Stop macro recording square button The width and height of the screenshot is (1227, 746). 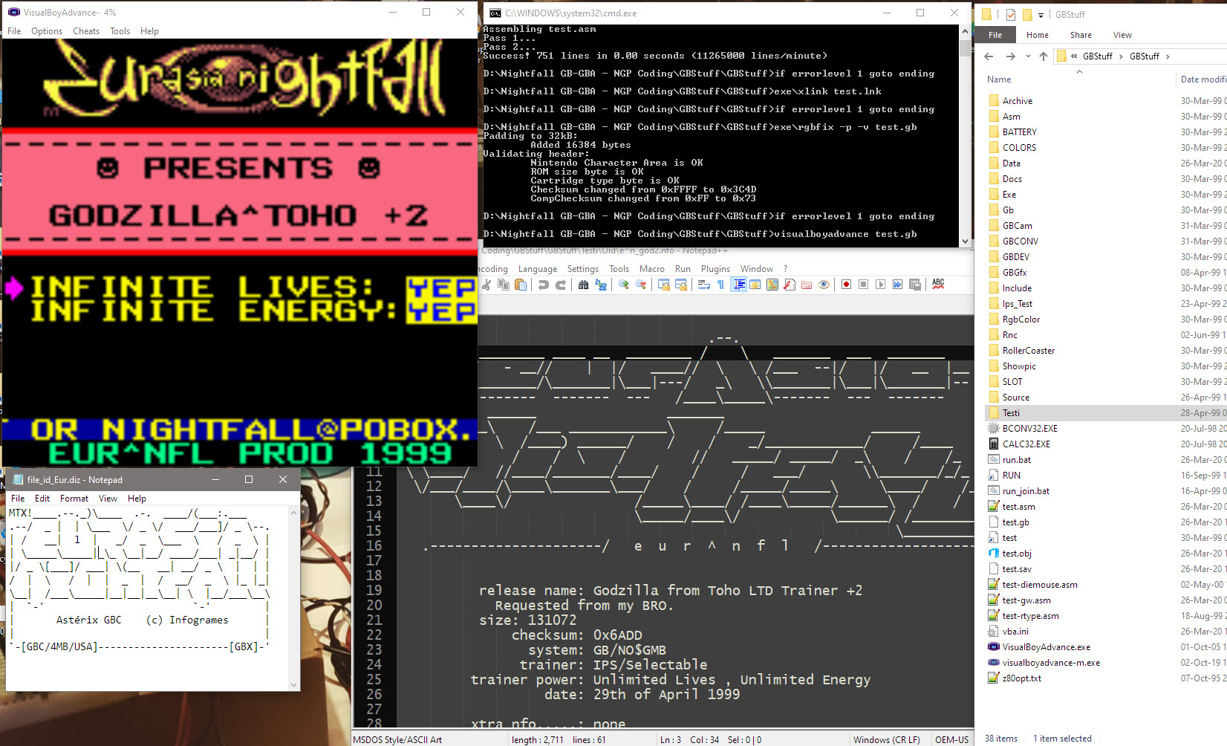[x=863, y=285]
